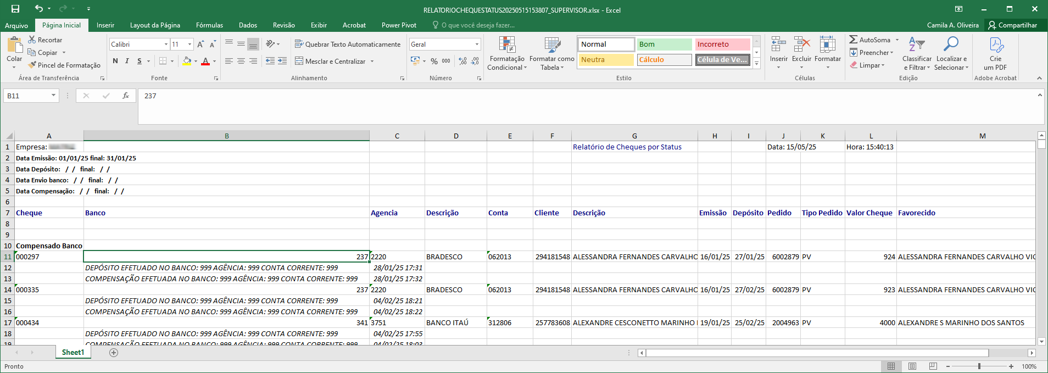Decrease indent of cell content
The height and width of the screenshot is (373, 1048).
click(x=270, y=61)
